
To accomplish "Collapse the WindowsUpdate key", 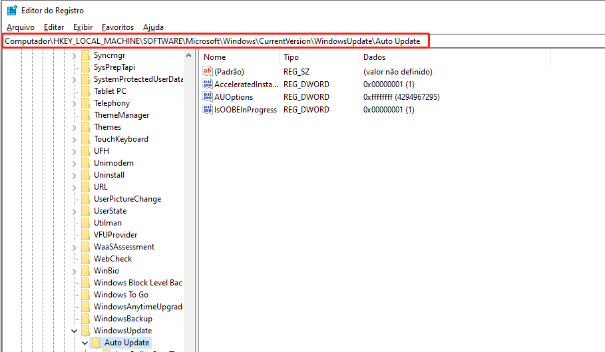I will tap(74, 331).
